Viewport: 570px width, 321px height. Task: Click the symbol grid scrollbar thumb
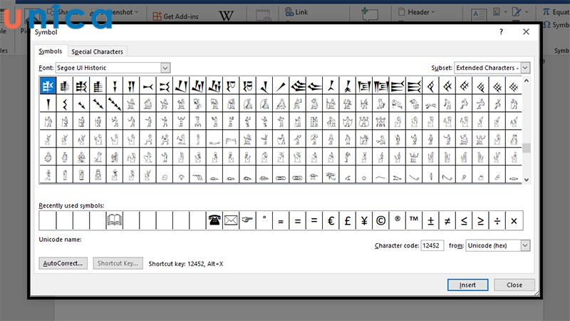[x=527, y=148]
